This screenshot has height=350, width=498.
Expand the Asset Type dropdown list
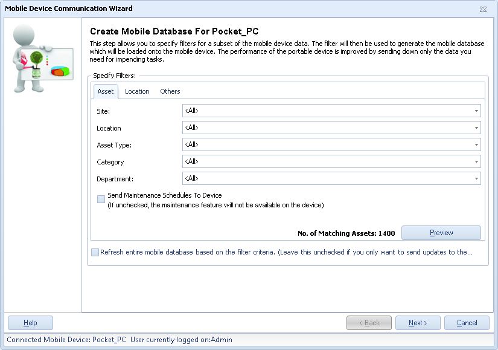(x=476, y=145)
